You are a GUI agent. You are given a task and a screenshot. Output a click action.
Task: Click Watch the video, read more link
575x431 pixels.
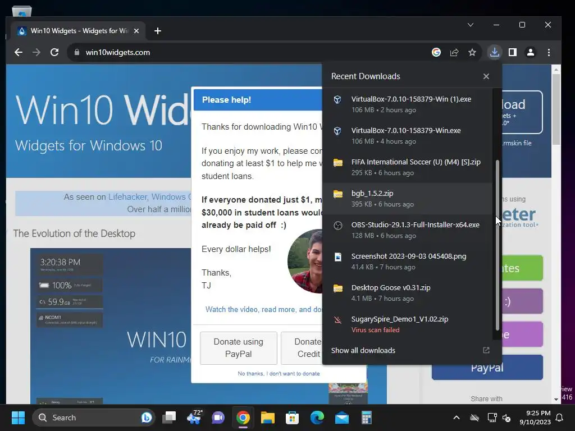[x=264, y=309]
